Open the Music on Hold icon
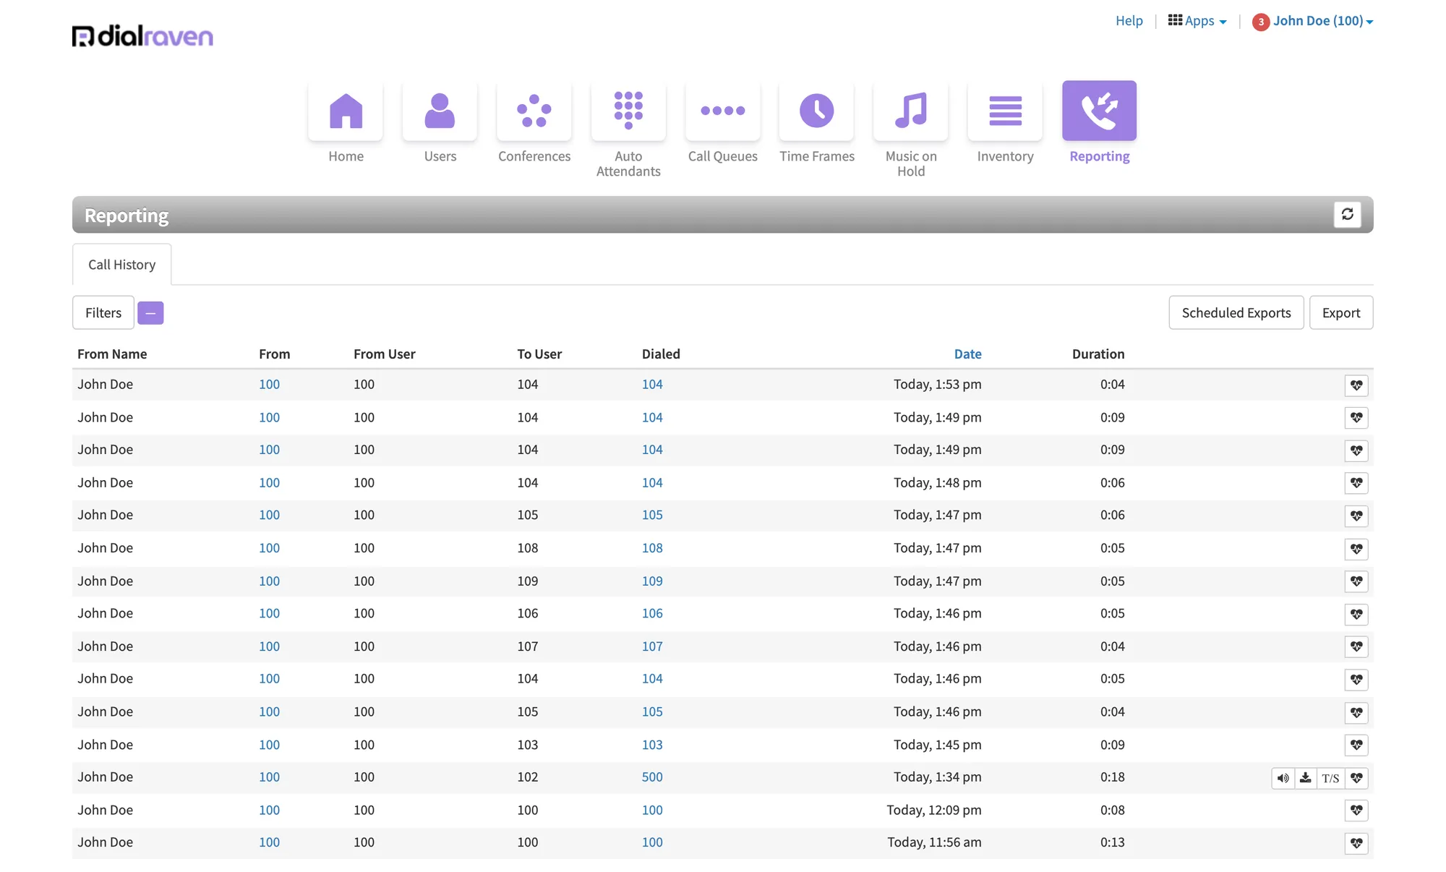1446x872 pixels. (x=911, y=111)
